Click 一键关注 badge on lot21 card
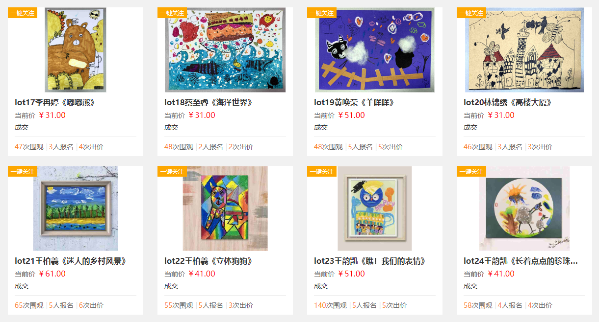Screen dimensions: 599x322 tap(23, 171)
